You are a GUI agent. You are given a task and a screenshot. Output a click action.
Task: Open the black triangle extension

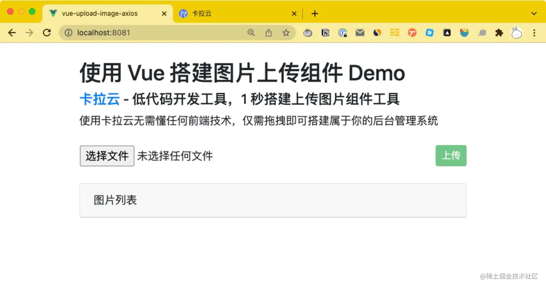coord(447,33)
